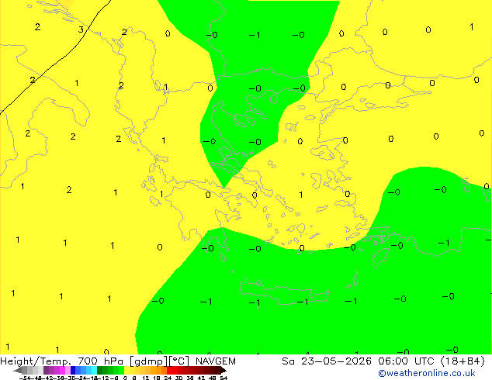Click the '[gdmp]' unit label

click(149, 361)
